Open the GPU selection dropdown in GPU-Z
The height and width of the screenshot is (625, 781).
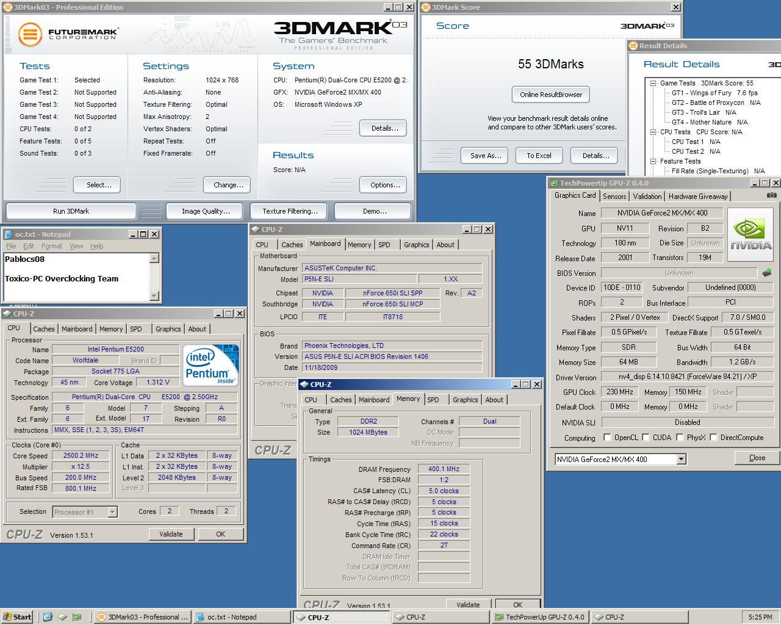click(x=681, y=459)
